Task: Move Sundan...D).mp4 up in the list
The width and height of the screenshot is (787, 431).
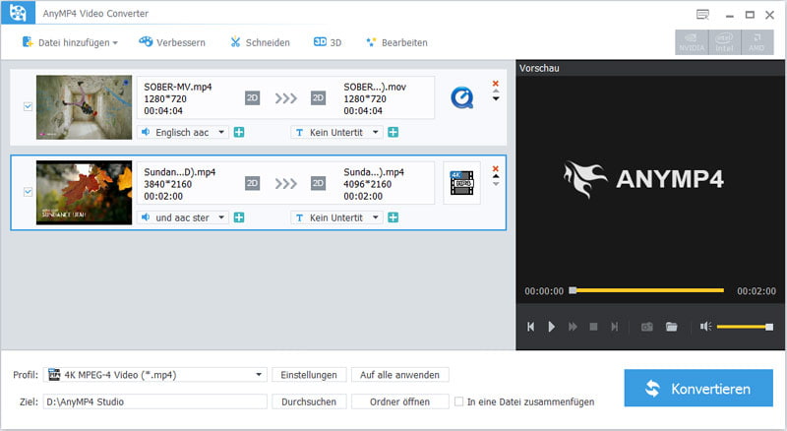Action: [496, 176]
